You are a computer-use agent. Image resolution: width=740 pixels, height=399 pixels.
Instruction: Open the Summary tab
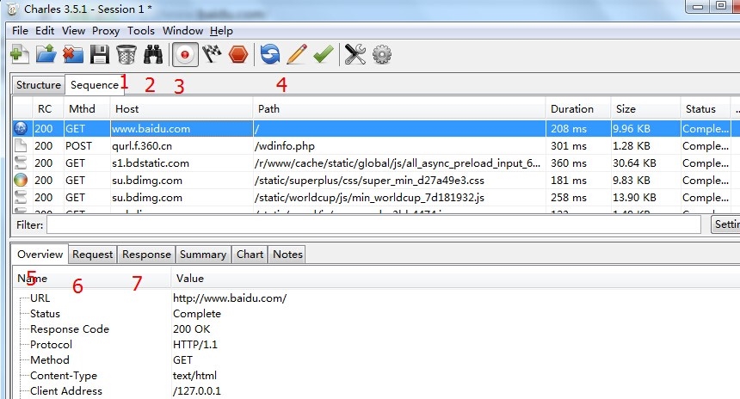(x=203, y=255)
